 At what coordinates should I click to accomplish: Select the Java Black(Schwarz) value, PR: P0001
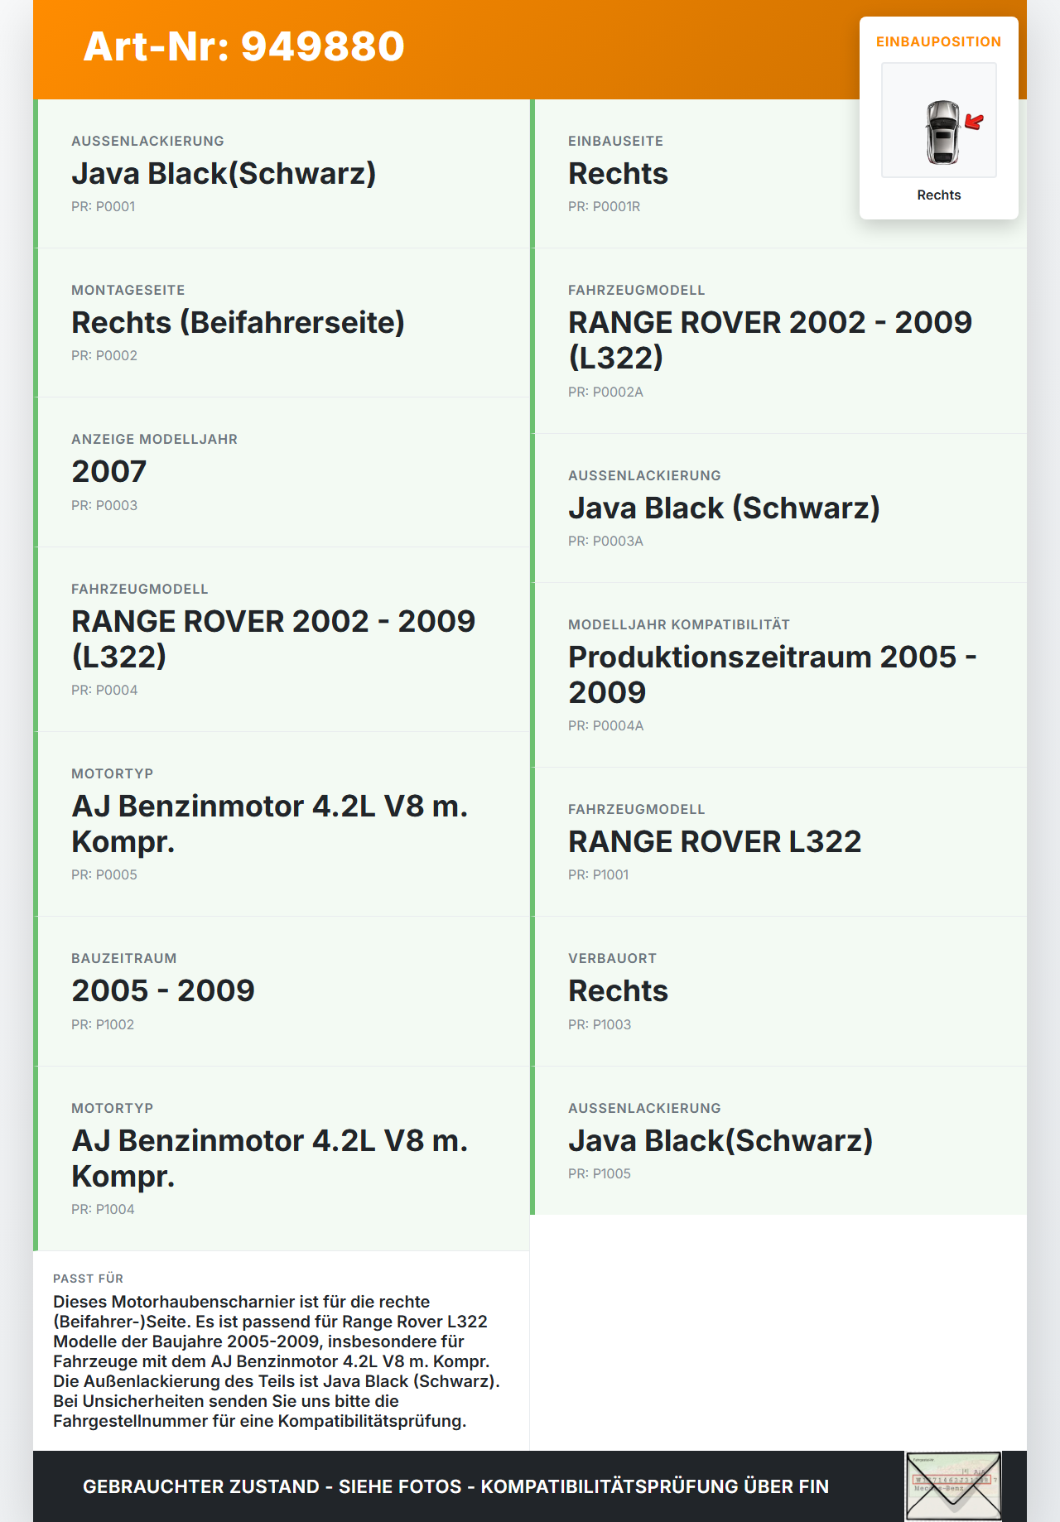pyautogui.click(x=224, y=174)
